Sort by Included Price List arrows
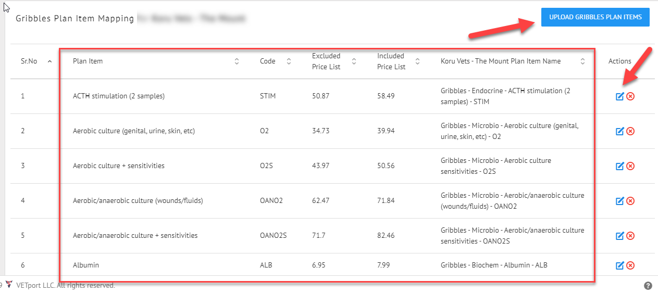658x293 pixels. [x=417, y=61]
